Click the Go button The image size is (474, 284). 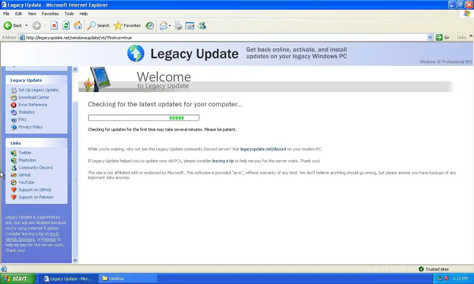[x=443, y=37]
